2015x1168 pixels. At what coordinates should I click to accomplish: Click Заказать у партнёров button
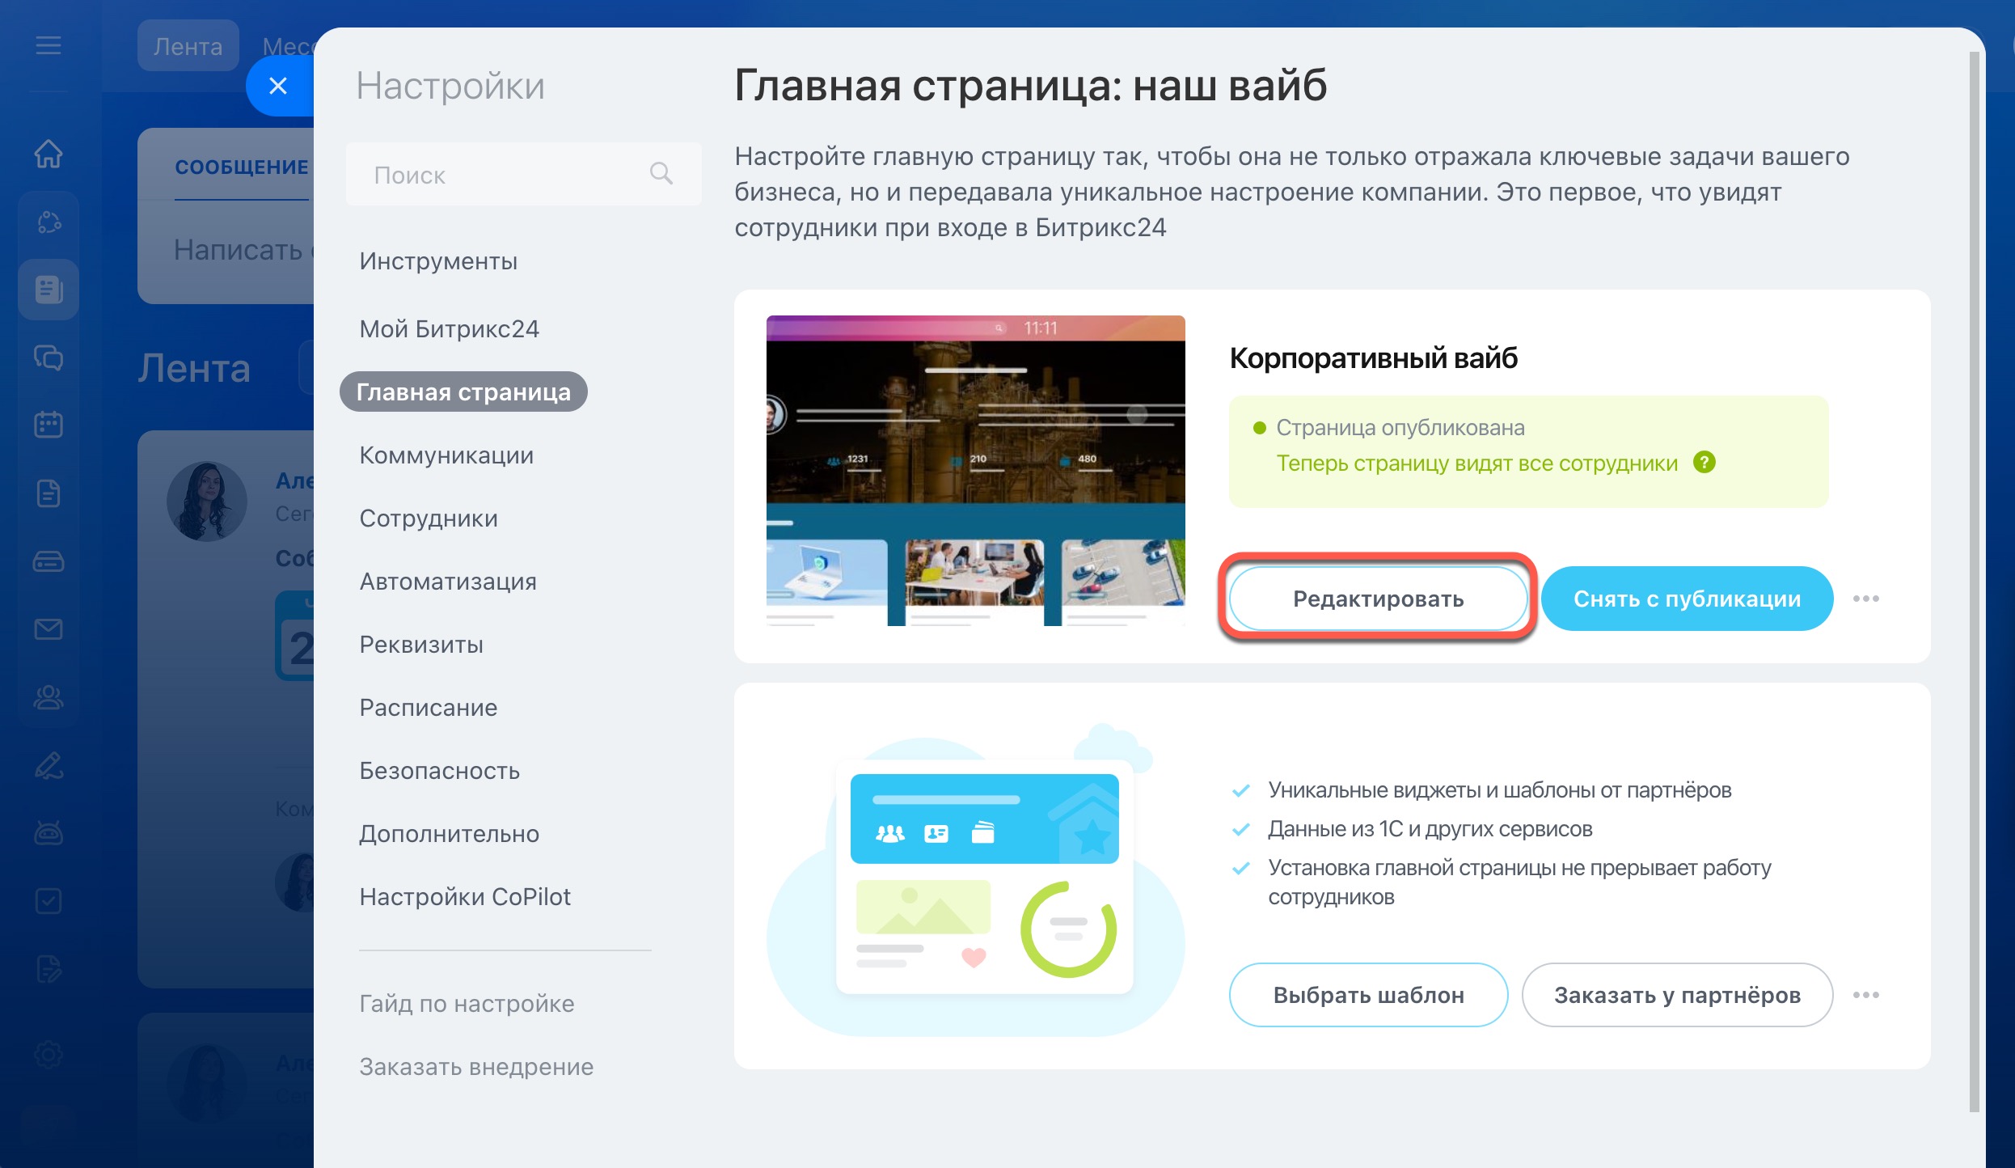click(1677, 995)
